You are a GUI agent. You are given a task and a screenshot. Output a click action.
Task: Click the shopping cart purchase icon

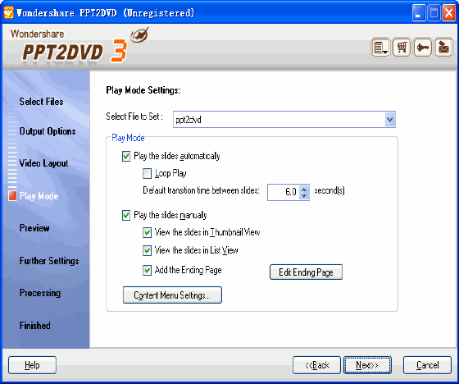click(x=402, y=48)
